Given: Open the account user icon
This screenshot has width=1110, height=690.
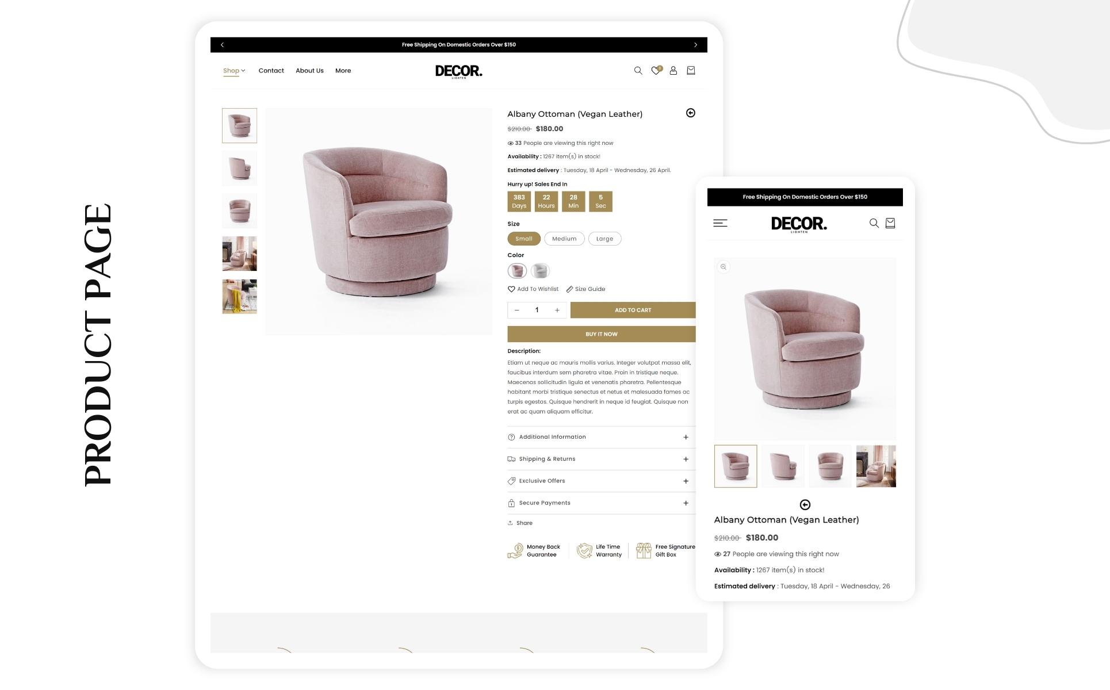Looking at the screenshot, I should (673, 71).
